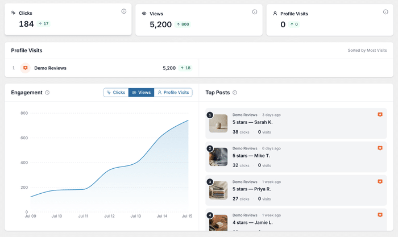Image resolution: width=398 pixels, height=237 pixels.
Task: Click the 5,200 value on the Views card
Action: click(161, 24)
